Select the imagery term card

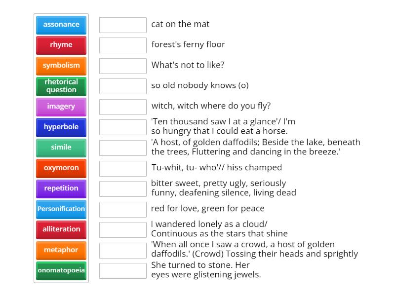(x=61, y=107)
